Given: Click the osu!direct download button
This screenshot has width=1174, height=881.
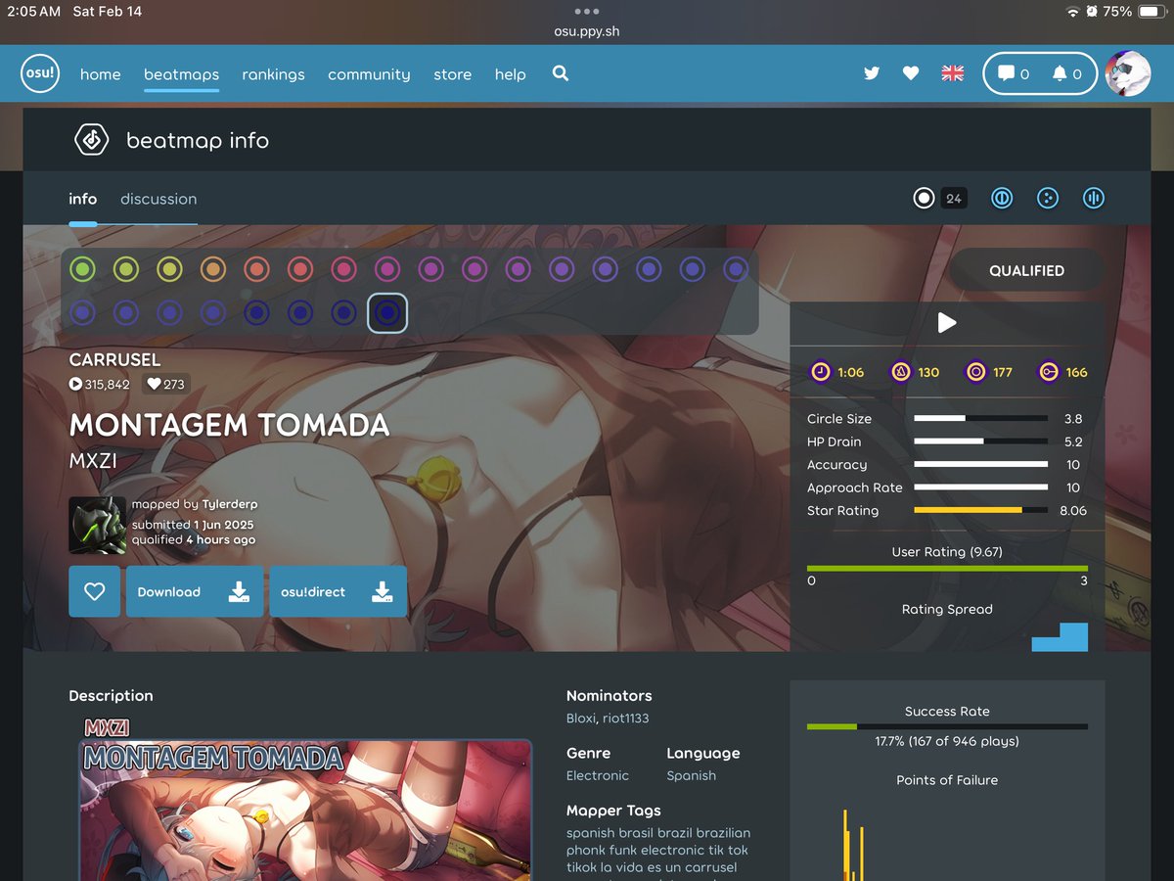Looking at the screenshot, I should click(338, 591).
